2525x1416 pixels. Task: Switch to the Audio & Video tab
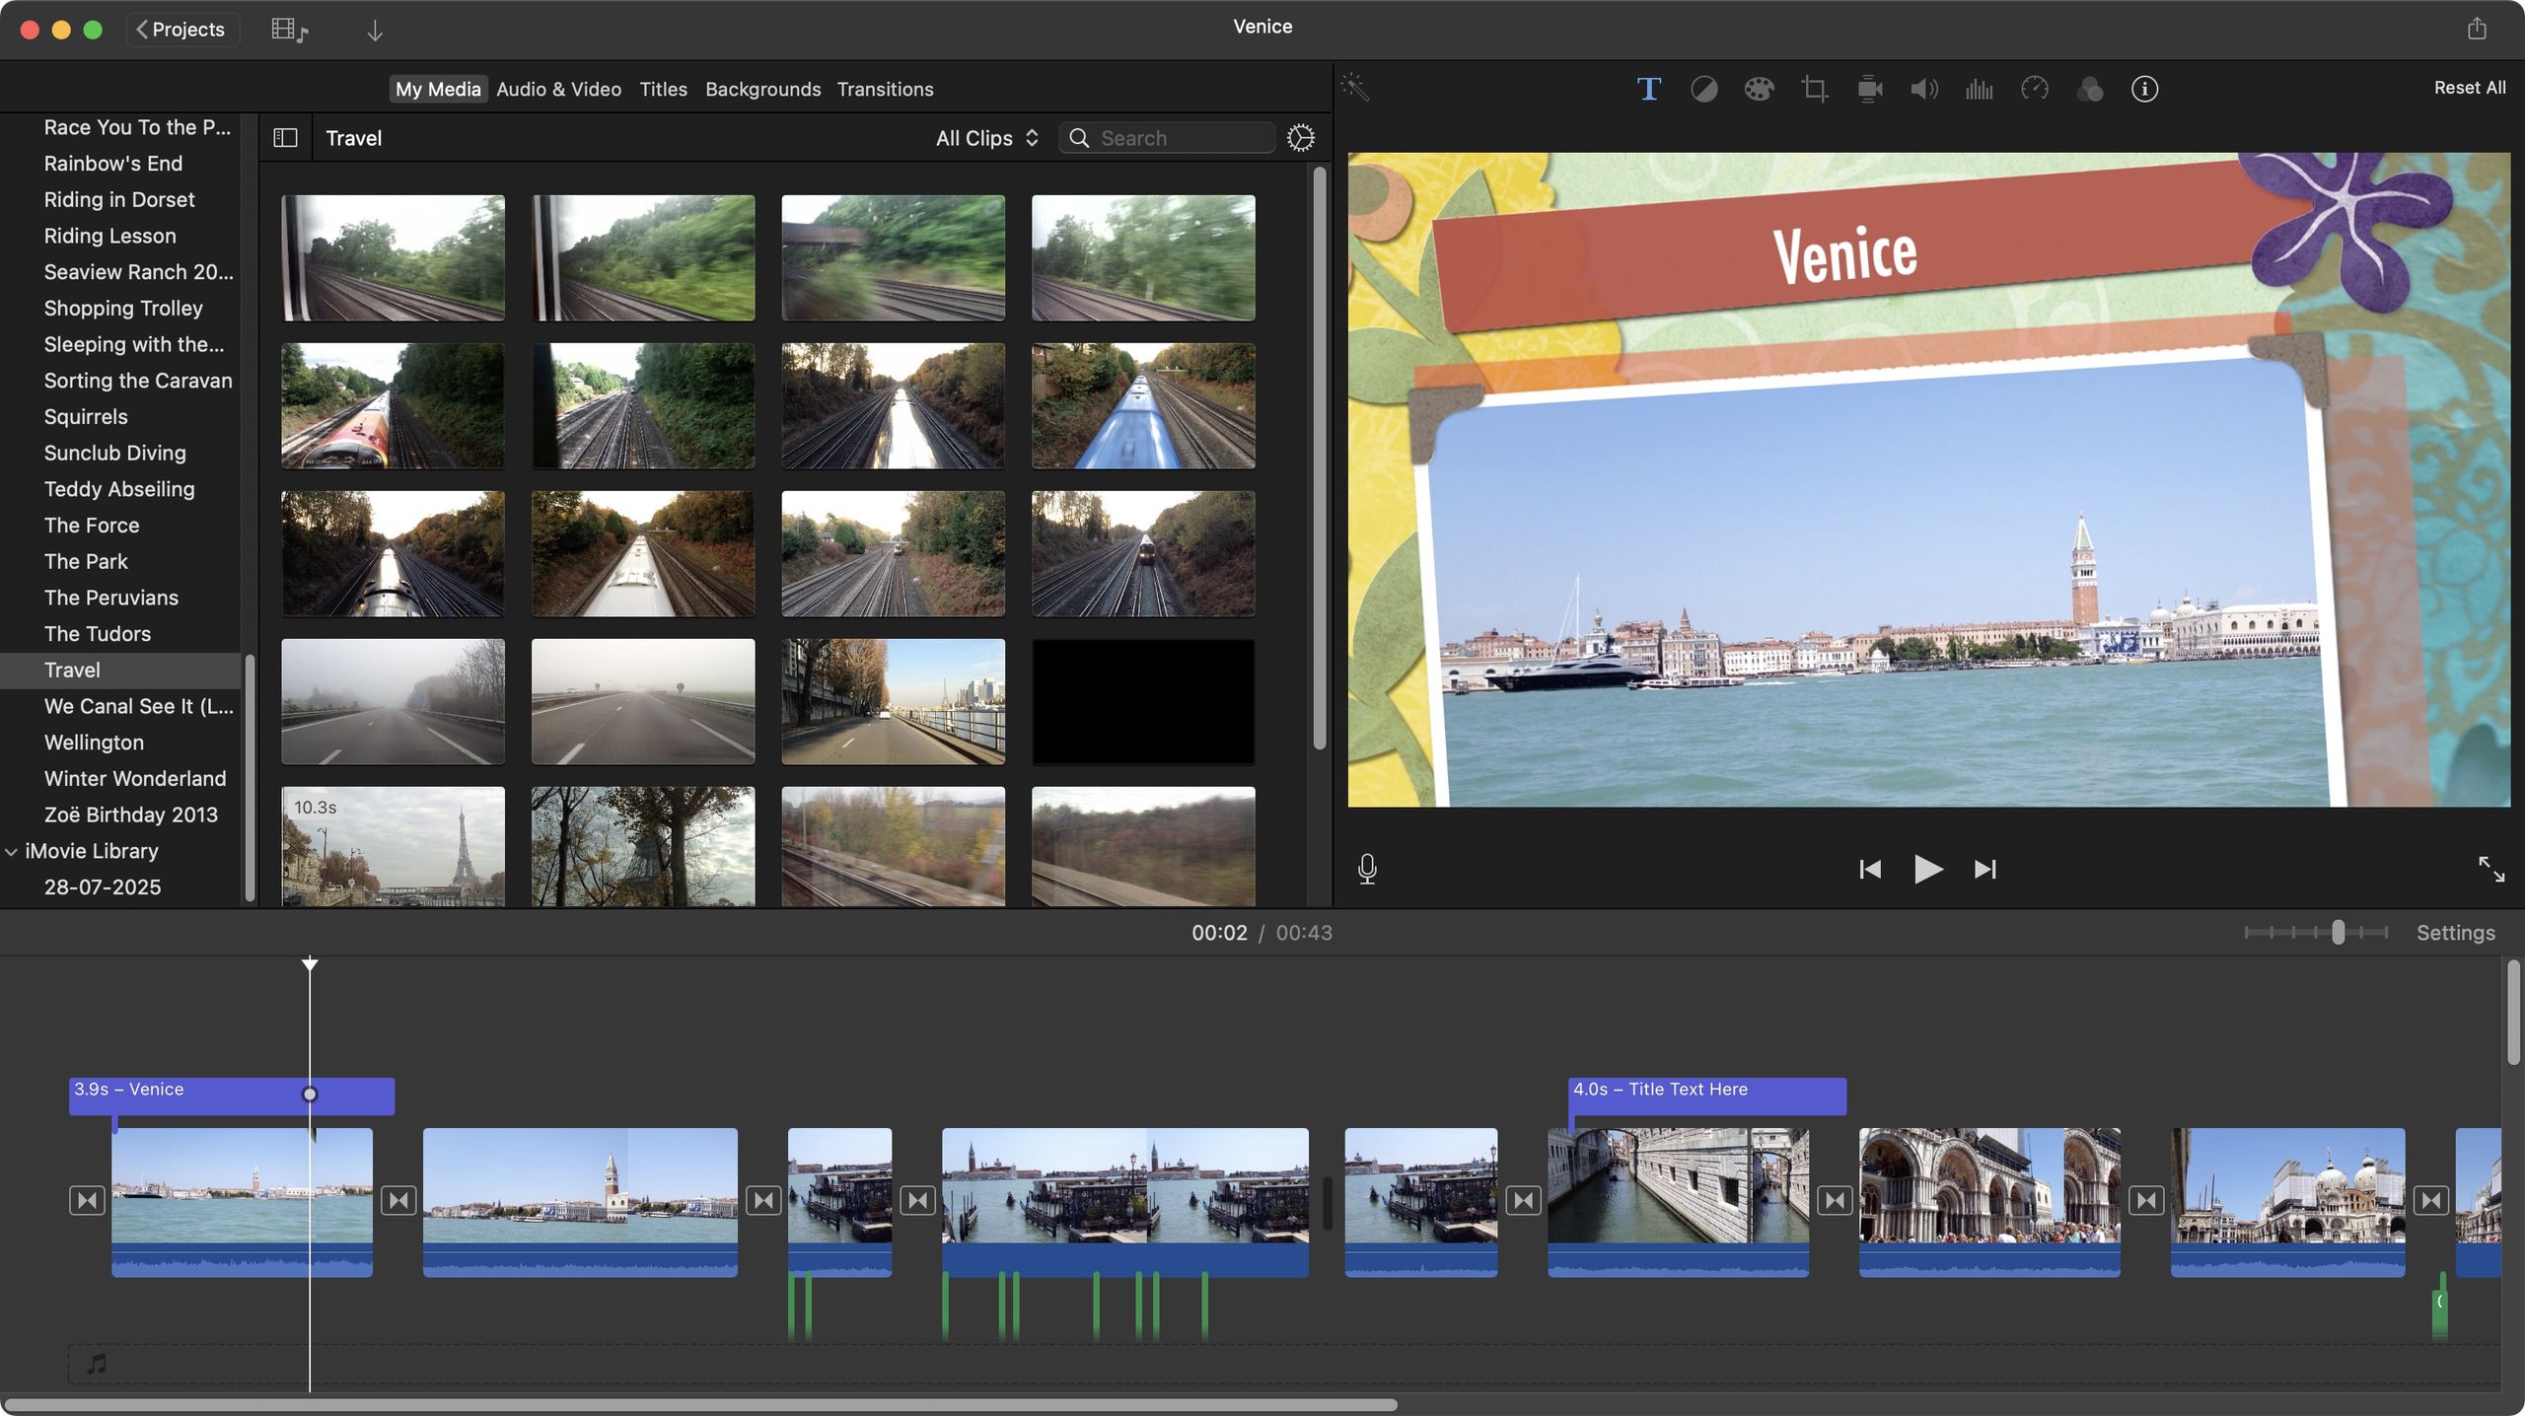[x=558, y=89]
